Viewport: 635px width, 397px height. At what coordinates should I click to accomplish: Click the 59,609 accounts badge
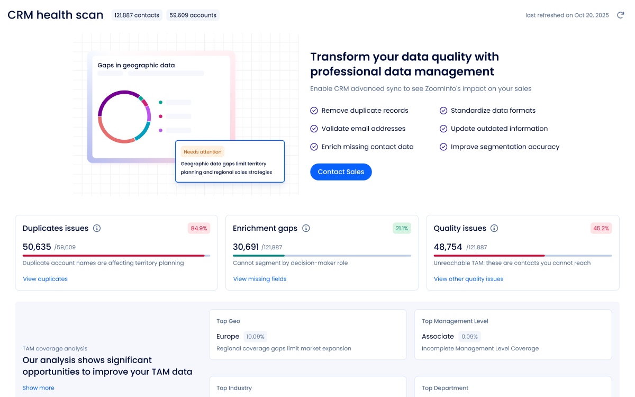(193, 15)
